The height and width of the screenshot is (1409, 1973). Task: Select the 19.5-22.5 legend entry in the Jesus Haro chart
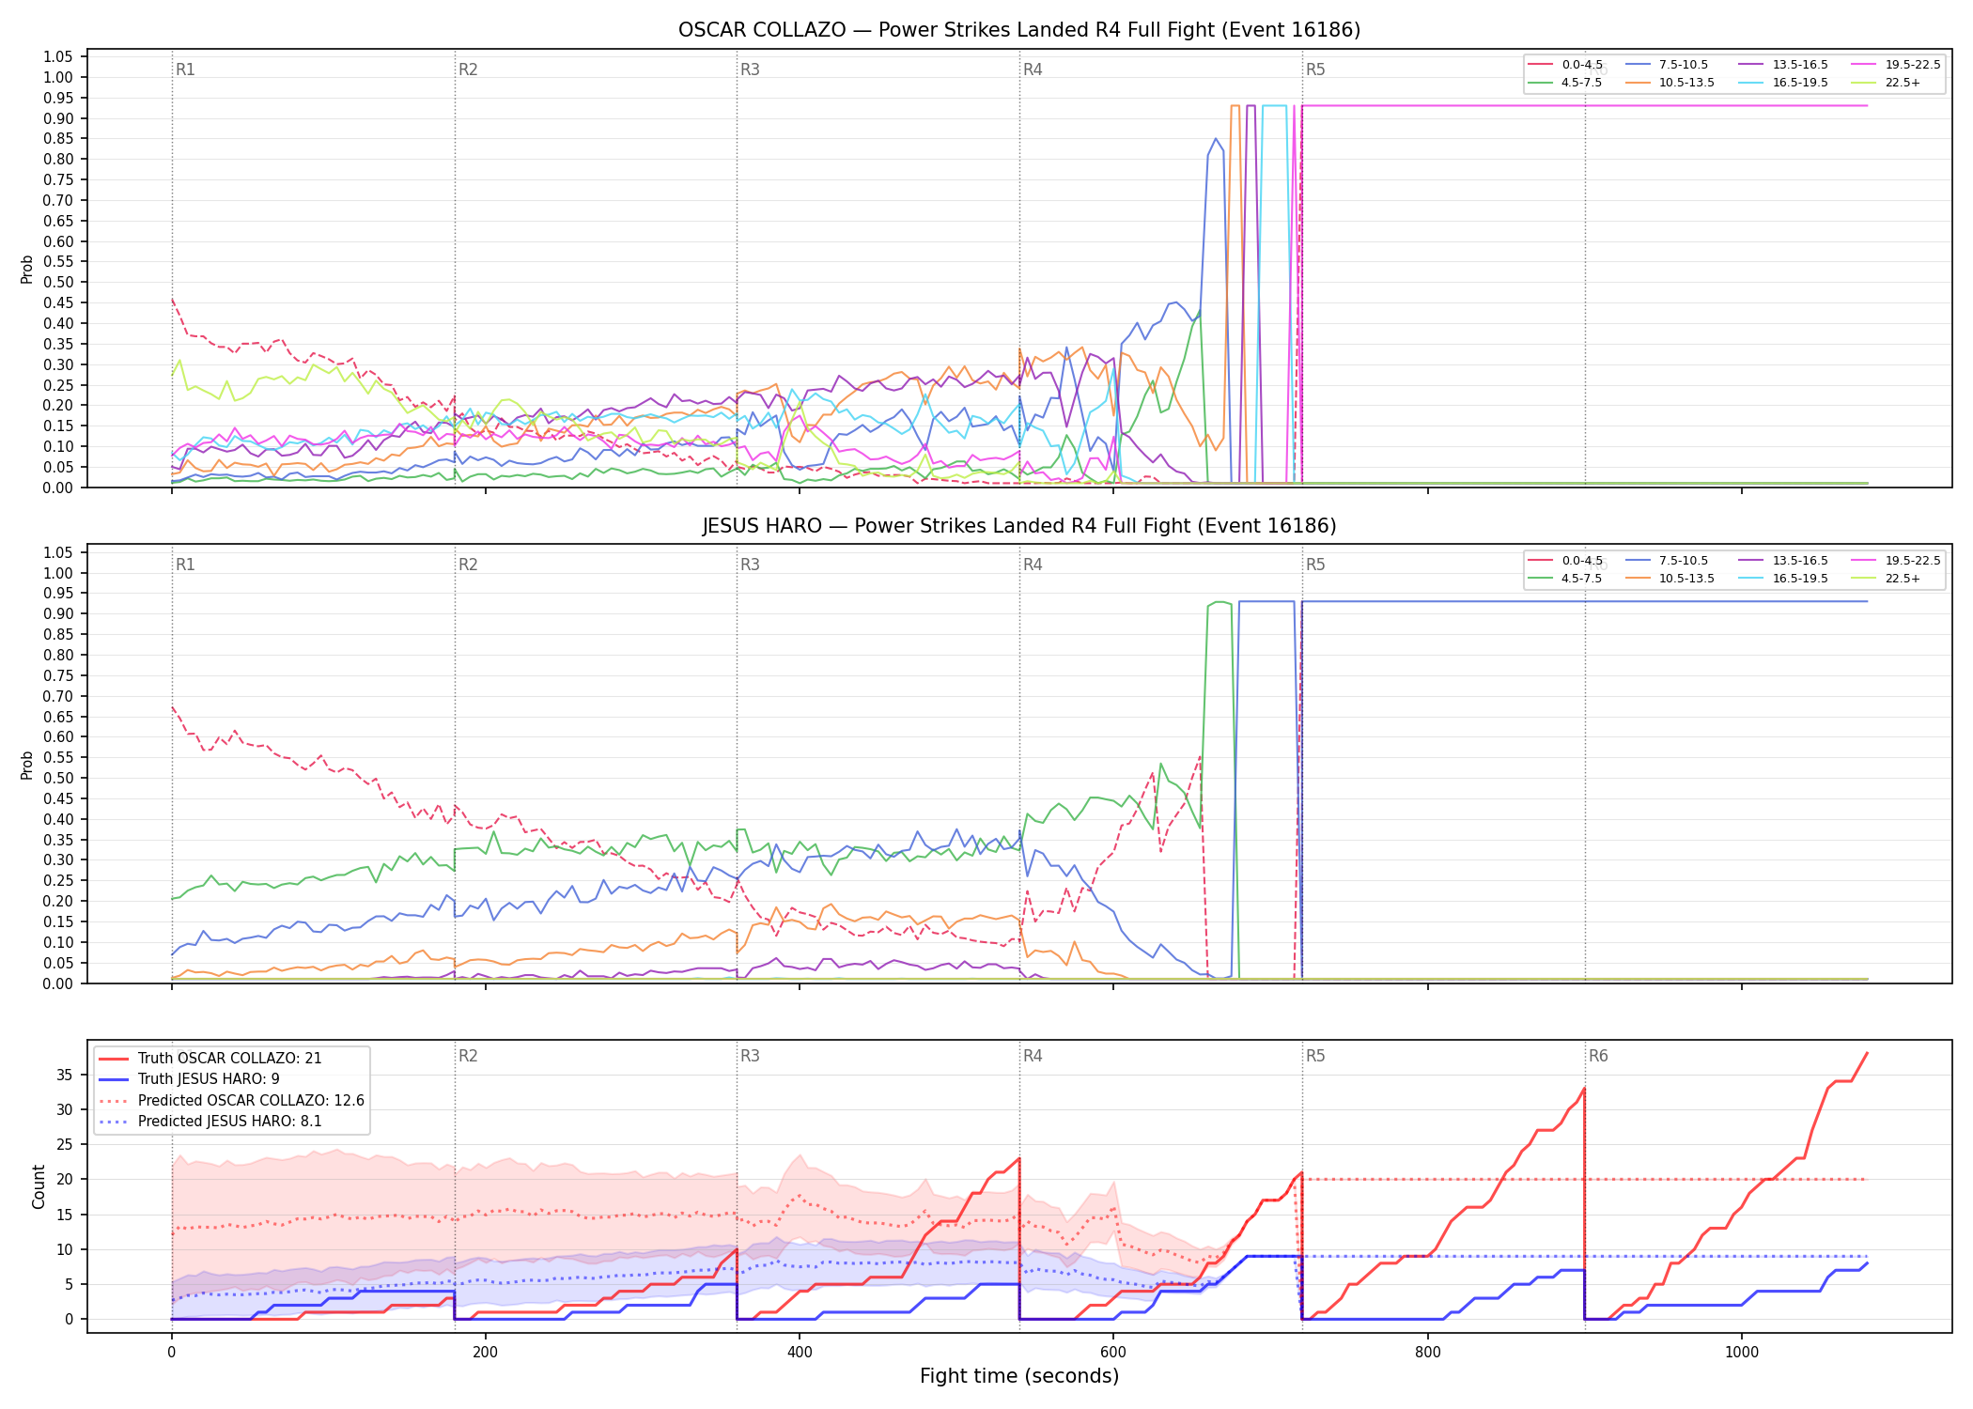[x=1896, y=561]
